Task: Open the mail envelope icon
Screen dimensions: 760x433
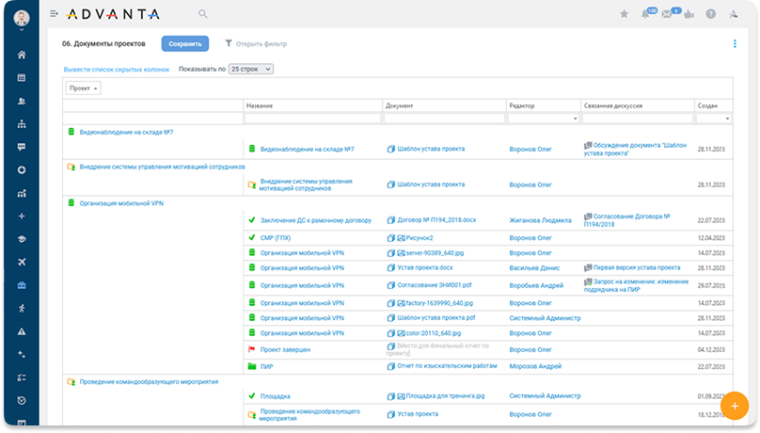Action: tap(667, 14)
